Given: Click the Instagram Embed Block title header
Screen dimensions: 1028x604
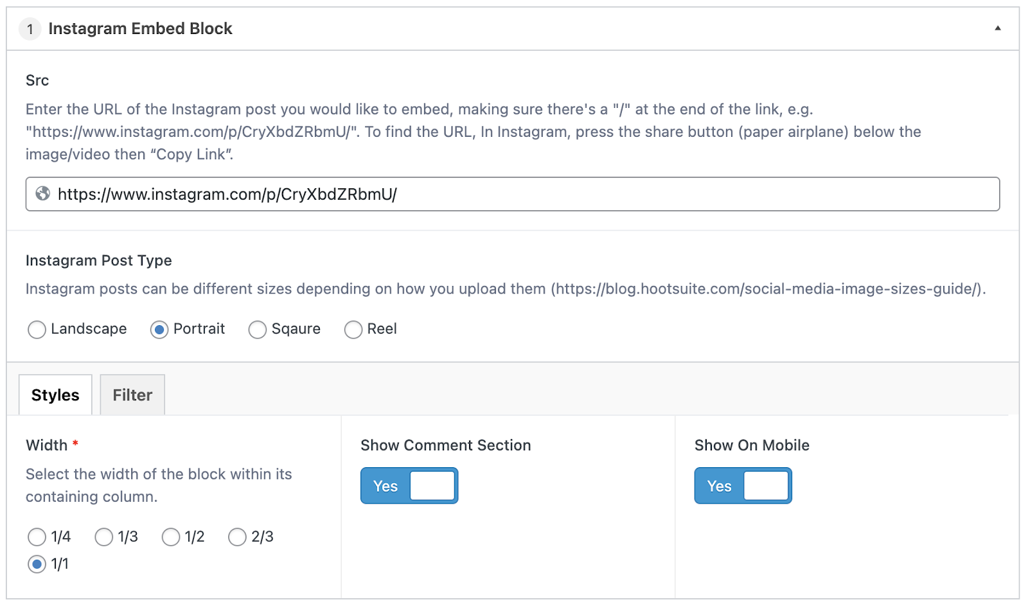Looking at the screenshot, I should [x=140, y=29].
